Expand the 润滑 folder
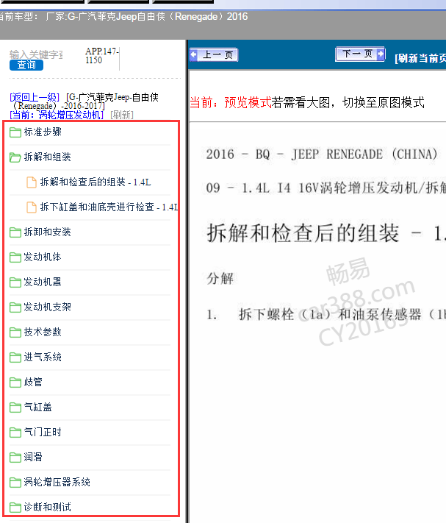This screenshot has height=523, width=446. click(33, 458)
